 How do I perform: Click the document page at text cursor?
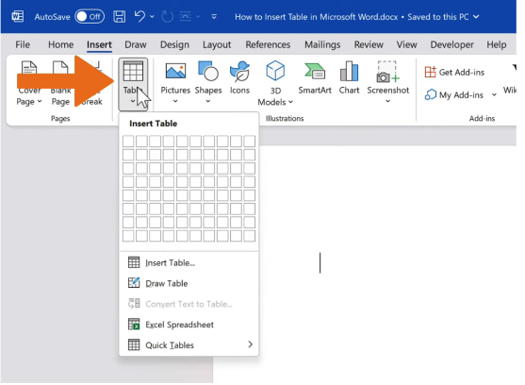(320, 262)
